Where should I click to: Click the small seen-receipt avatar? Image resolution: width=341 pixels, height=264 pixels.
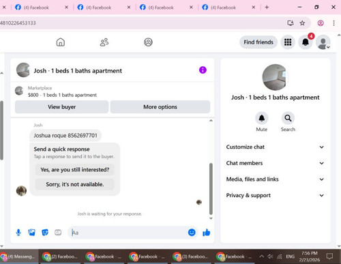click(199, 202)
